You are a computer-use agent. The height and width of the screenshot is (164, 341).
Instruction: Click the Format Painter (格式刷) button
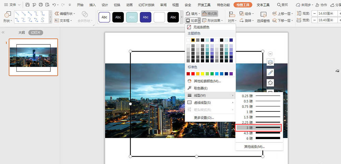(x=209, y=14)
